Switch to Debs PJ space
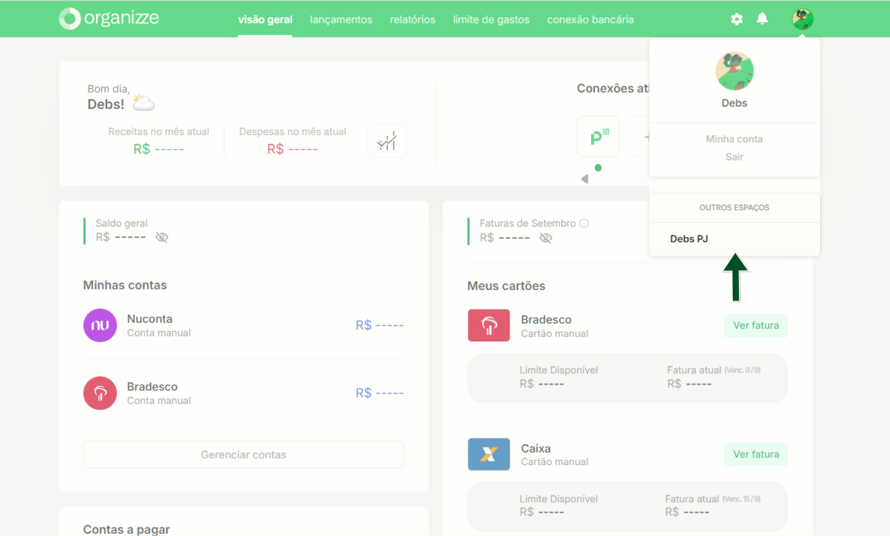 click(x=689, y=239)
